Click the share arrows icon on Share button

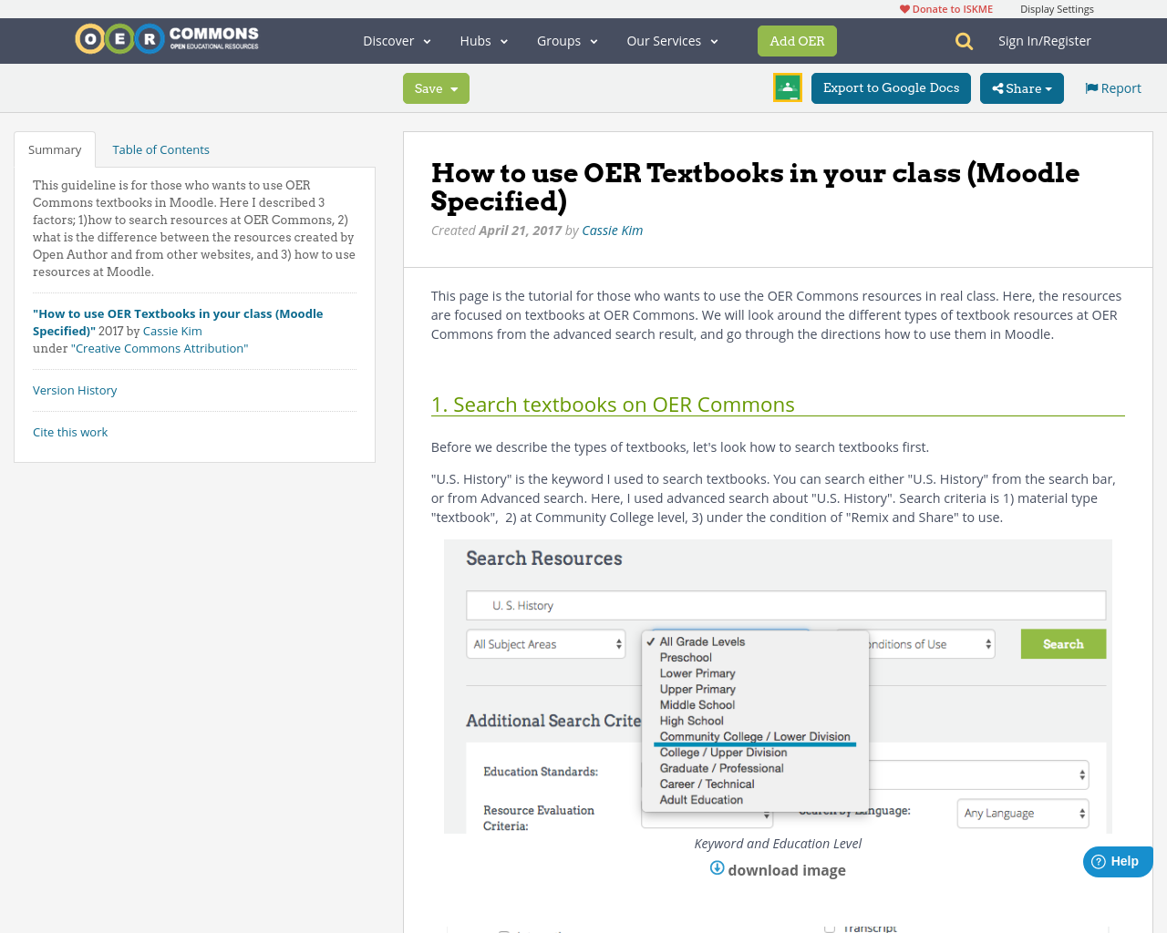click(1000, 87)
